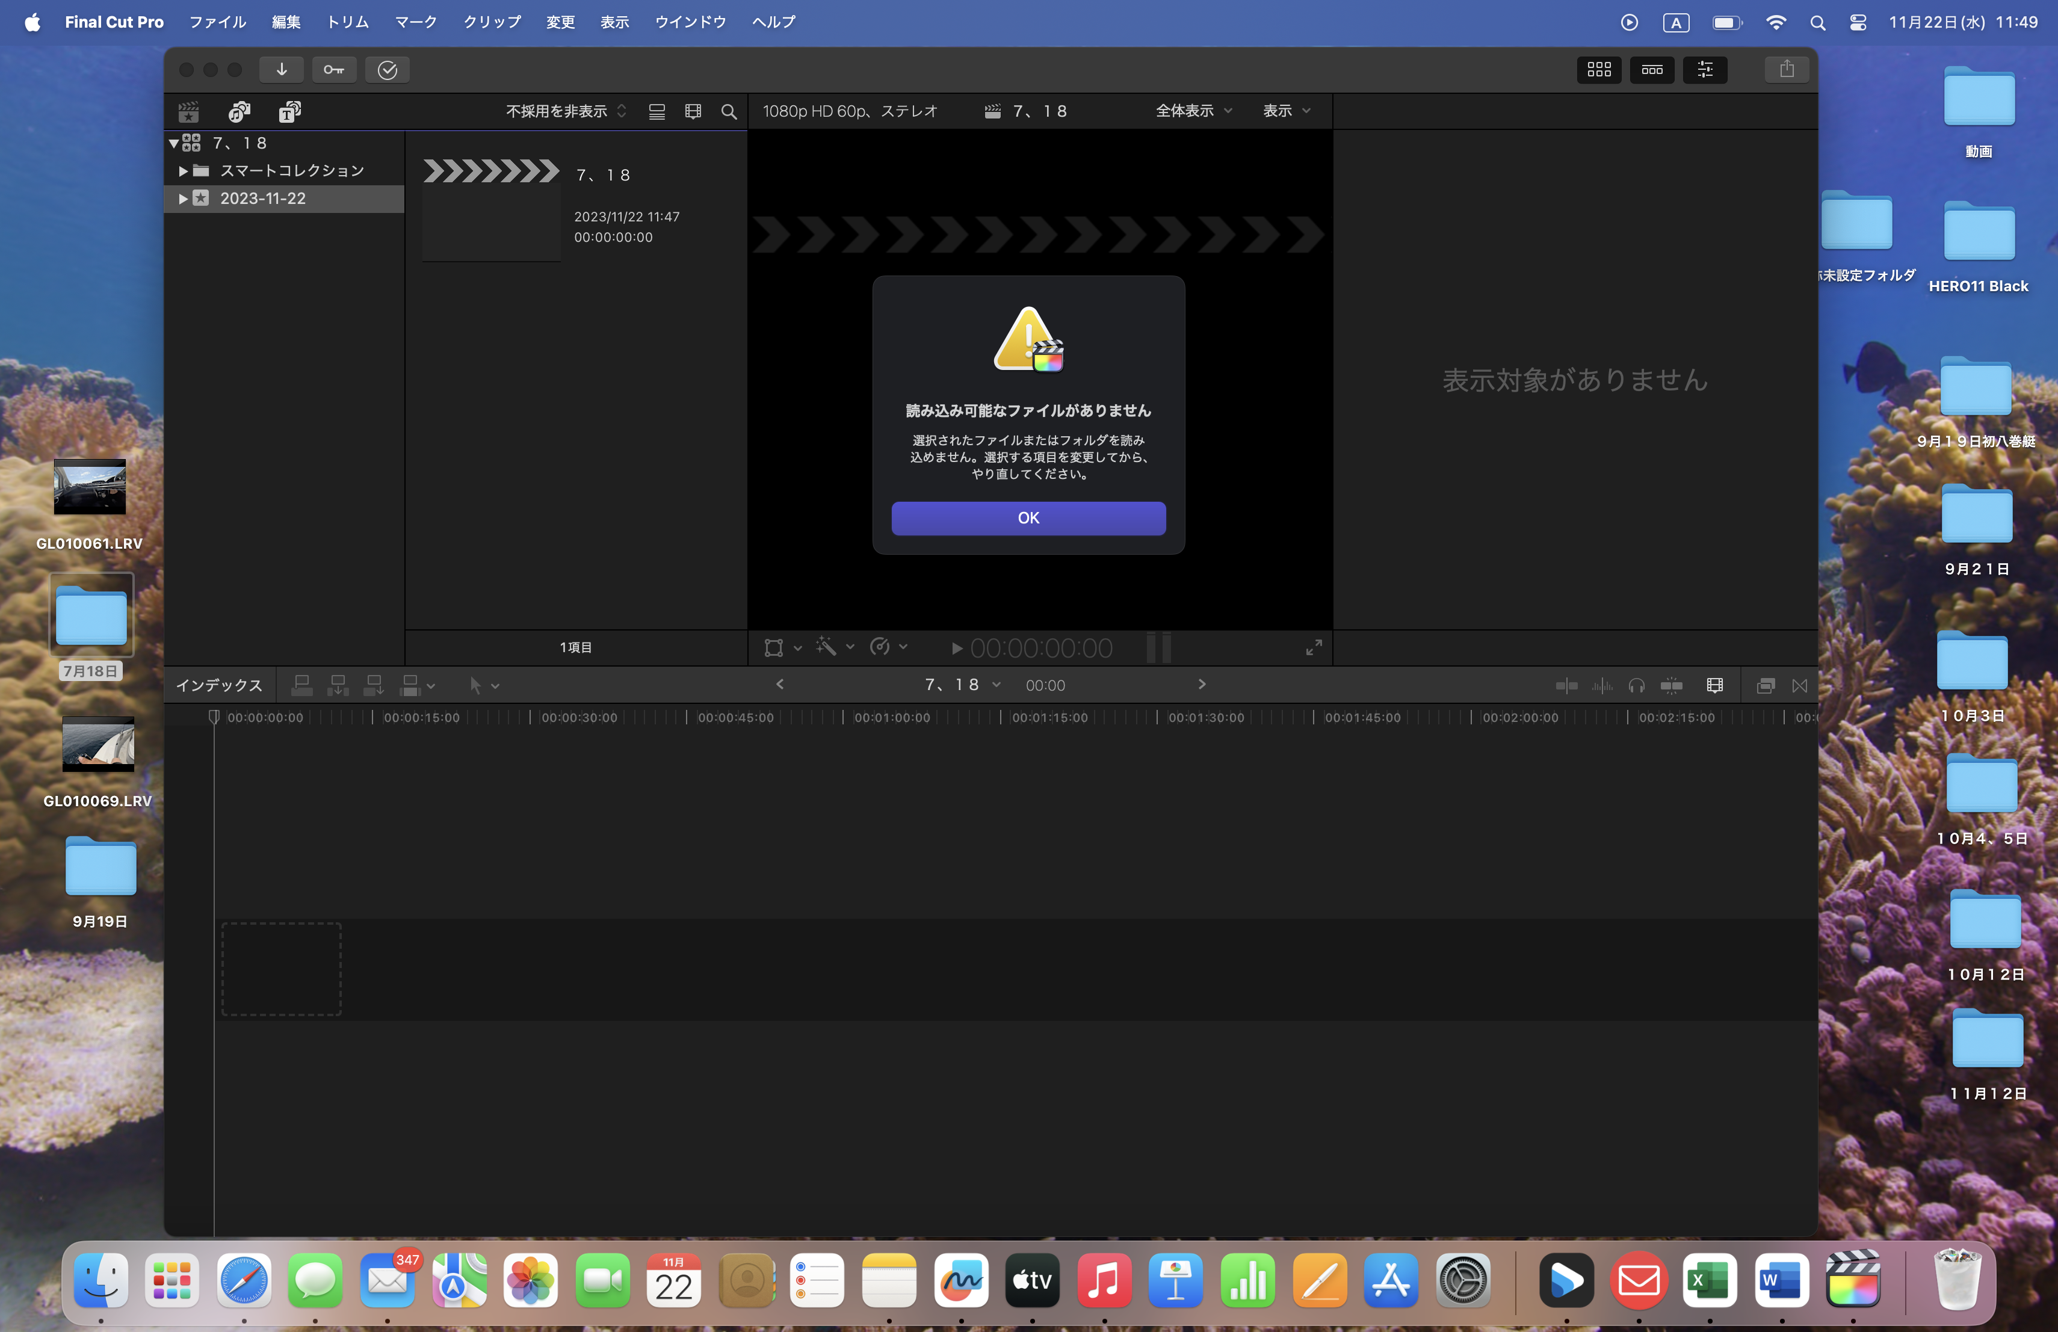Open the titles and generators sidebar
Screen dimensions: 2058x1332
click(x=289, y=111)
